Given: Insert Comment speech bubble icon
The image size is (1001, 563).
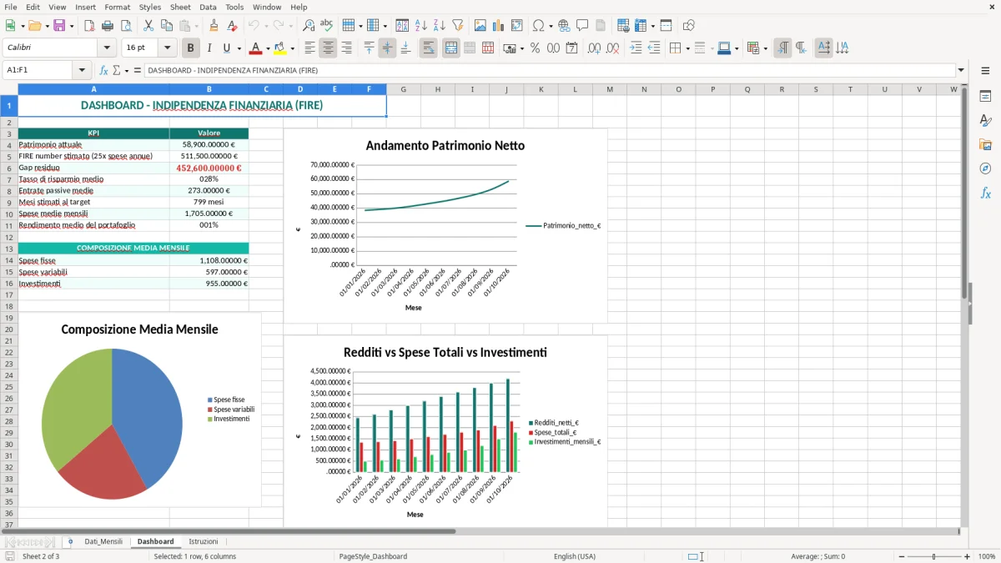Looking at the screenshot, I should click(x=582, y=26).
